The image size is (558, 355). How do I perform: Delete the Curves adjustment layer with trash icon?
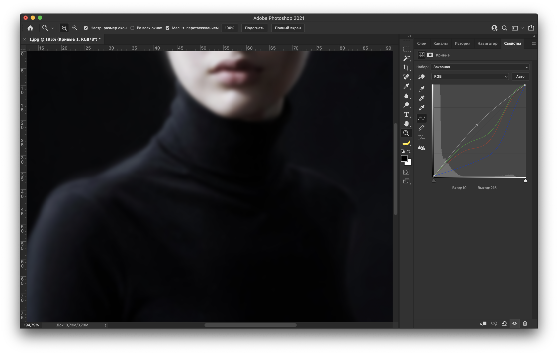click(x=525, y=323)
